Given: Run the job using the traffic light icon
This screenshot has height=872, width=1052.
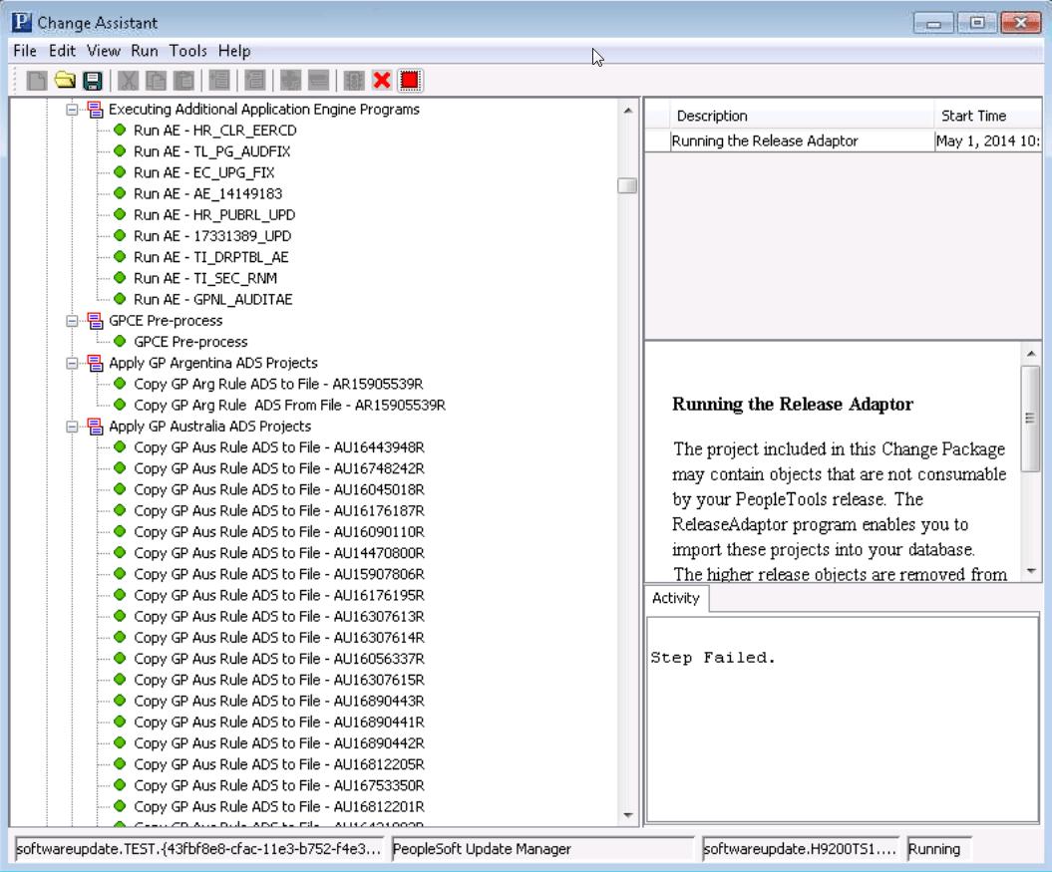Looking at the screenshot, I should 353,80.
